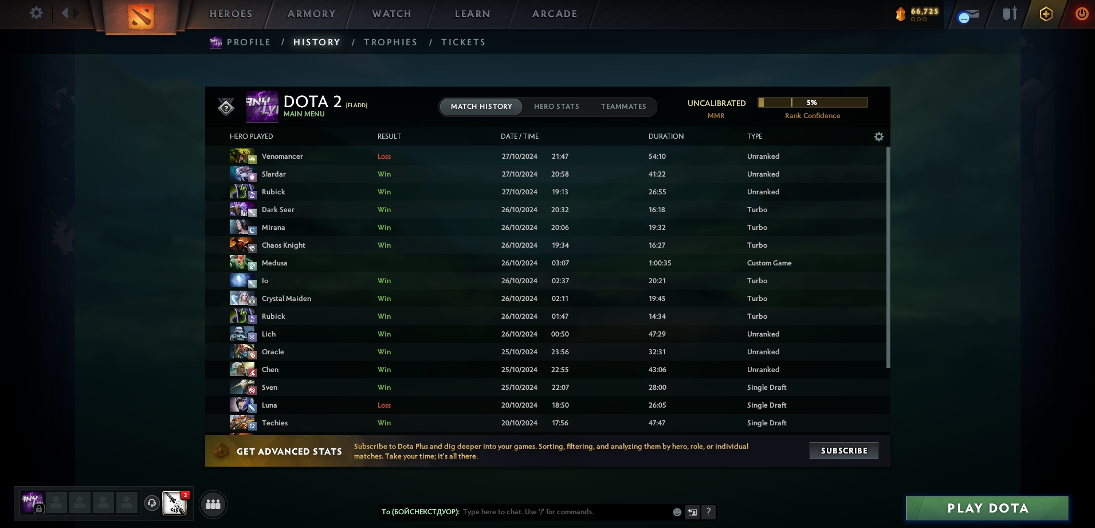The image size is (1095, 528).
Task: Open the friends group icon
Action: [213, 504]
